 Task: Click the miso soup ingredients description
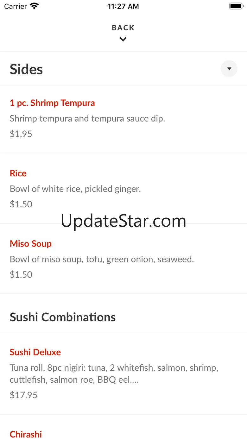click(102, 259)
